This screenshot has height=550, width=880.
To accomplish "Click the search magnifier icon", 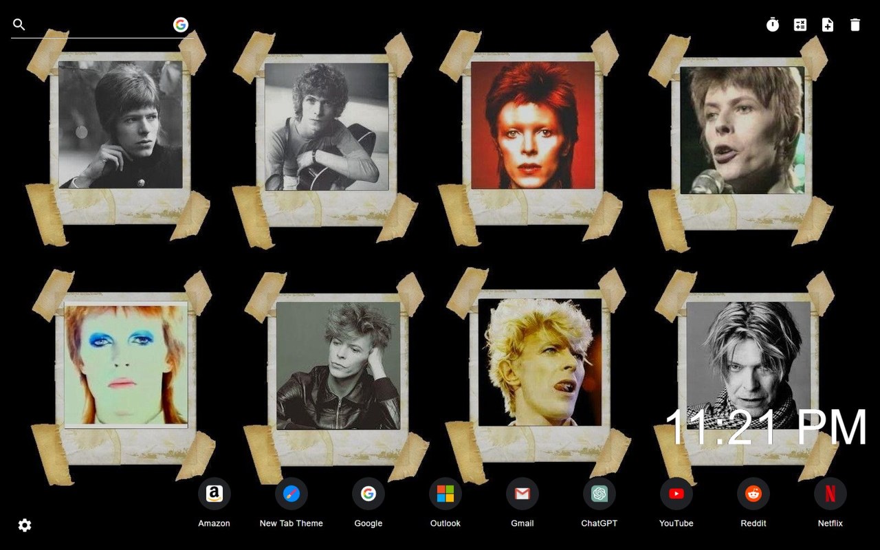I will [x=19, y=25].
